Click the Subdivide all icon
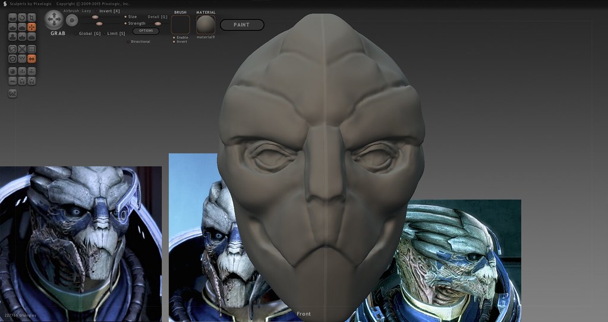Viewport: 608px width, 322px height. pos(31,49)
